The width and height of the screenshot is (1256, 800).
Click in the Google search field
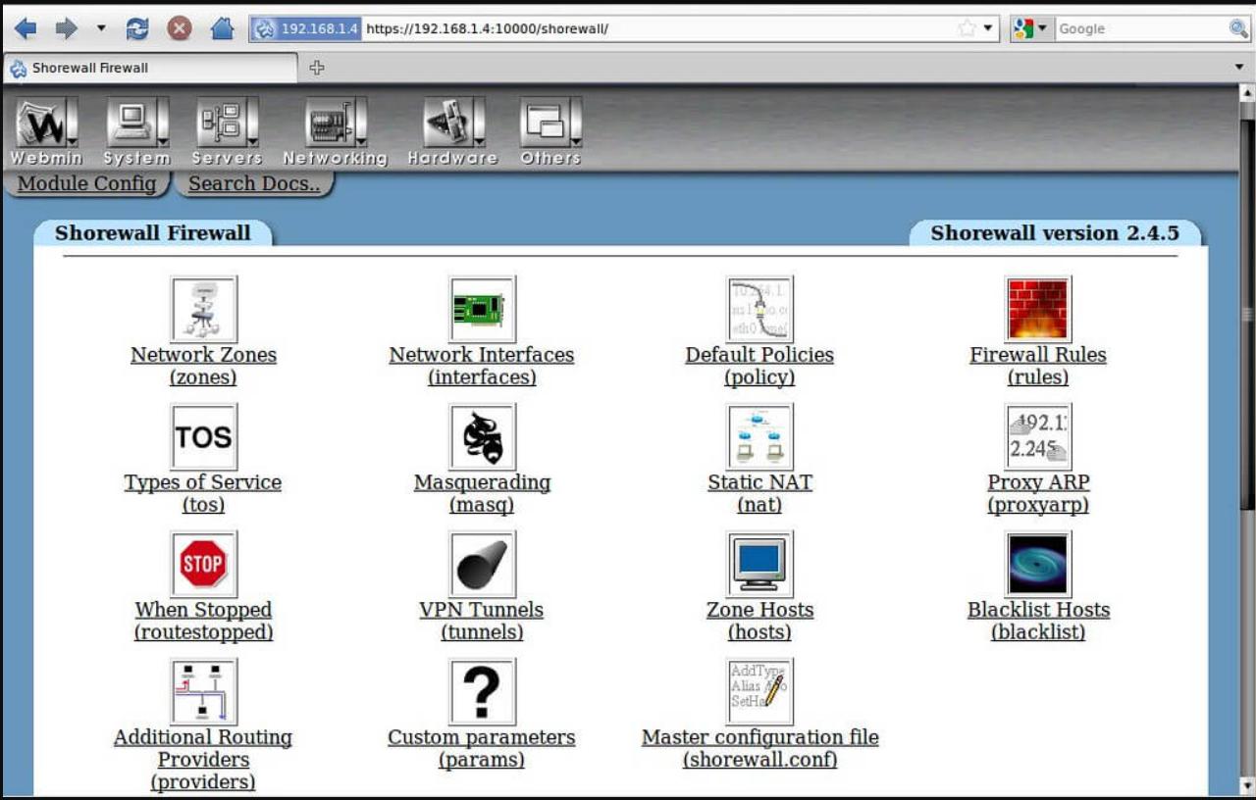pos(1138,28)
